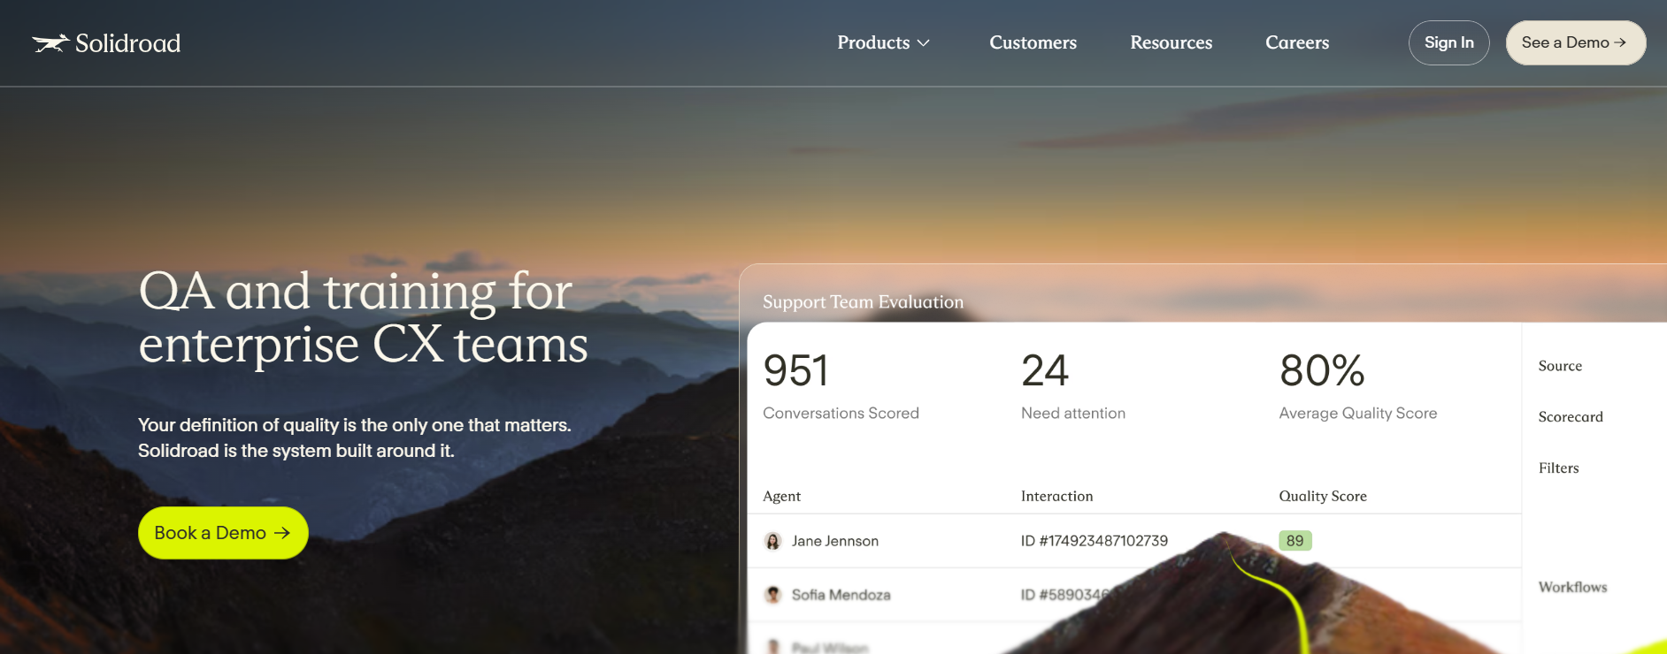Click the QA and training headline
The height and width of the screenshot is (654, 1667).
click(363, 317)
